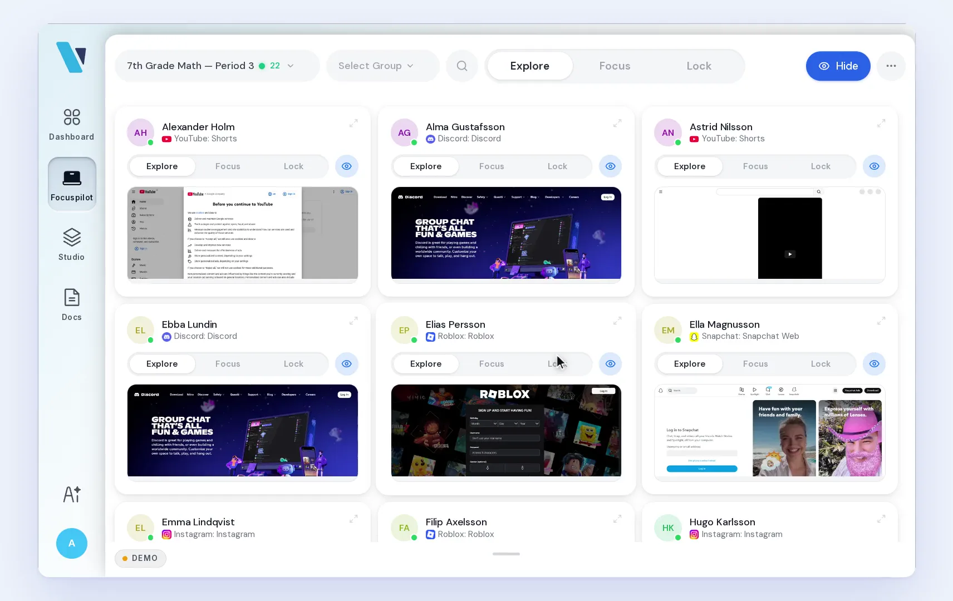Click the blue Hide button

(838, 66)
